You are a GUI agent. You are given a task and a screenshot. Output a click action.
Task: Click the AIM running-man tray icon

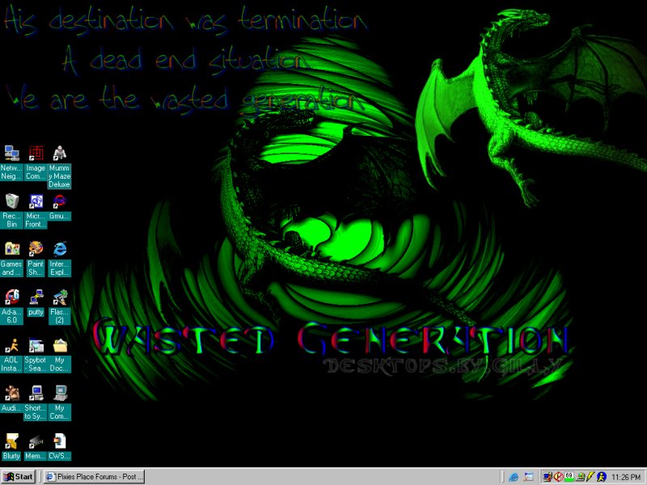[602, 477]
